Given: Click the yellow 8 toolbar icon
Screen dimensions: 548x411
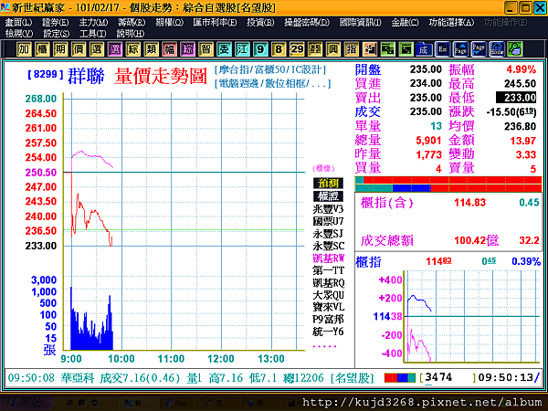Looking at the screenshot, I should click(279, 49).
